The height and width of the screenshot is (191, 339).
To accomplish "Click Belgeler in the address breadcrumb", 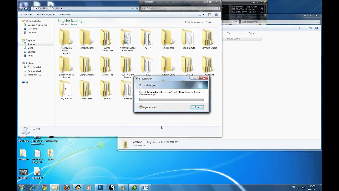I will (x=56, y=8).
